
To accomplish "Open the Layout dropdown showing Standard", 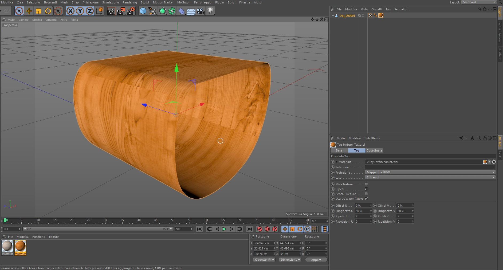I will click(479, 2).
